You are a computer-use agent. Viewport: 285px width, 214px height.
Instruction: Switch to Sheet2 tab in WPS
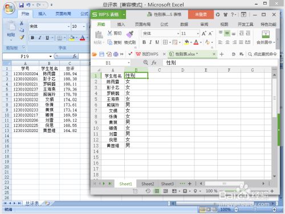tap(148, 184)
